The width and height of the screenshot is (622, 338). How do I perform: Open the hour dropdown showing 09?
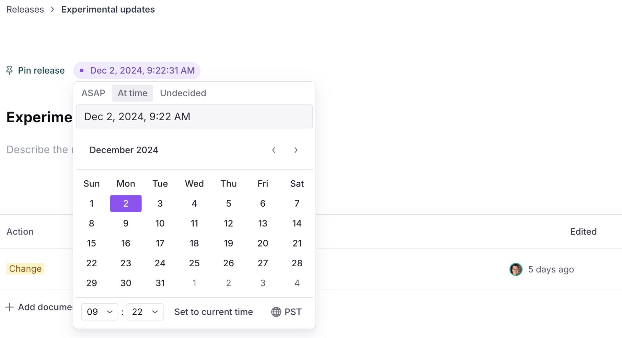[x=99, y=312]
